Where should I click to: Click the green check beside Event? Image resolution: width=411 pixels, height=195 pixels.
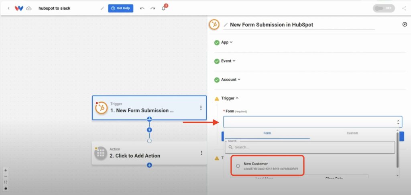tap(217, 61)
